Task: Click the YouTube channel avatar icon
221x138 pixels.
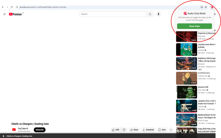Action: coord(14,130)
